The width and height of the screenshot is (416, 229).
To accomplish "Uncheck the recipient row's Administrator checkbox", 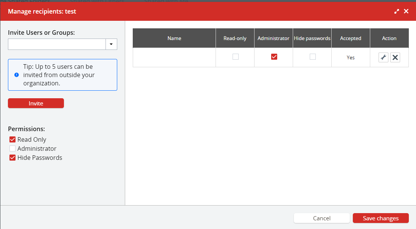I will pos(274,57).
